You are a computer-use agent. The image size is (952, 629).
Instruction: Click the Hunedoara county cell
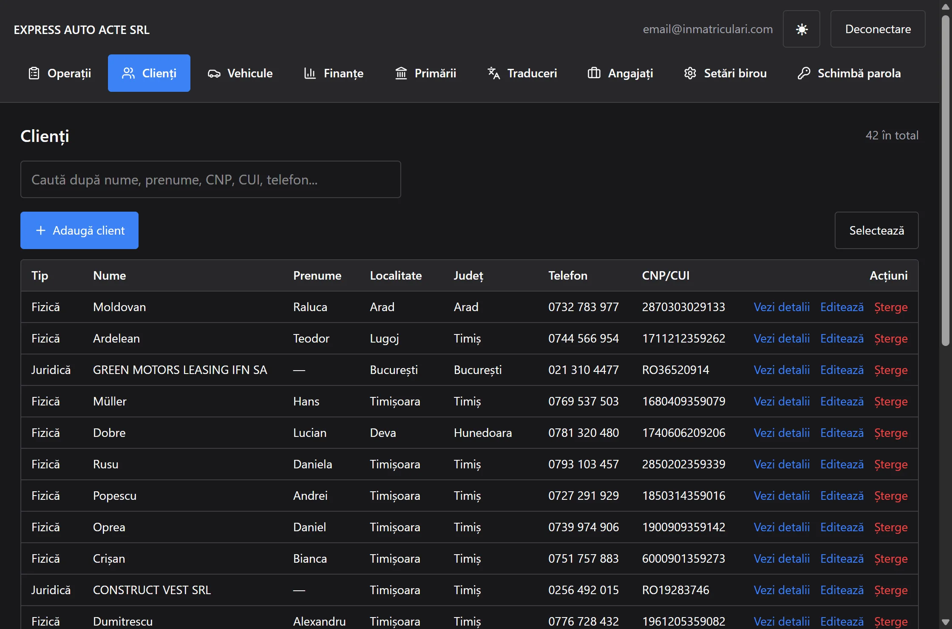point(483,433)
